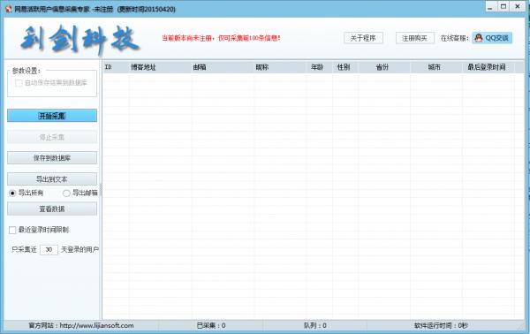Image resolution: width=530 pixels, height=334 pixels.
Task: Click the 城市 column header
Action: pos(436,67)
